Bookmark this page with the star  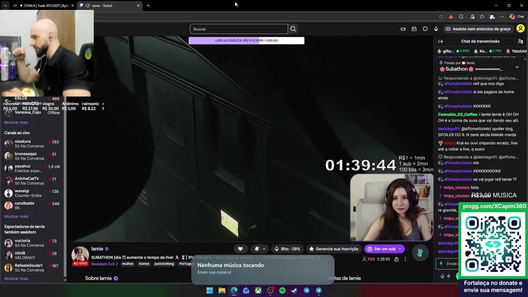pyautogui.click(x=441, y=16)
